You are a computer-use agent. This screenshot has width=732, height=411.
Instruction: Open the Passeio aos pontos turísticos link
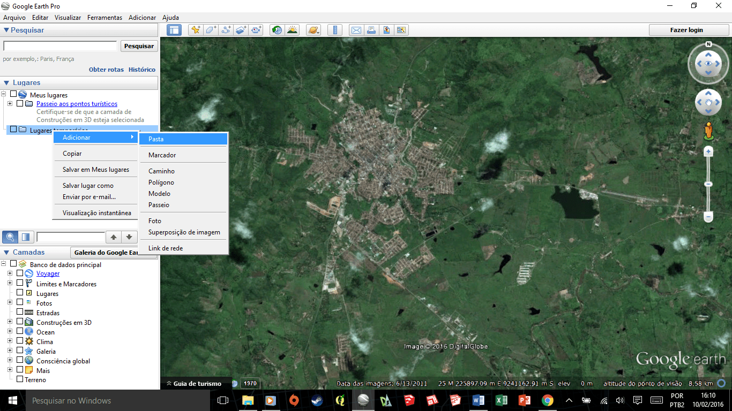77,104
